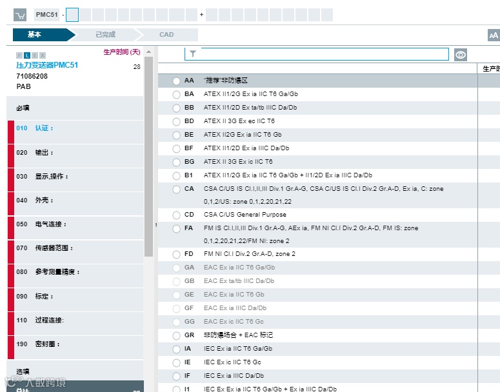Open section 070 传感器范围
Image resolution: width=500 pixels, height=392 pixels.
point(75,252)
